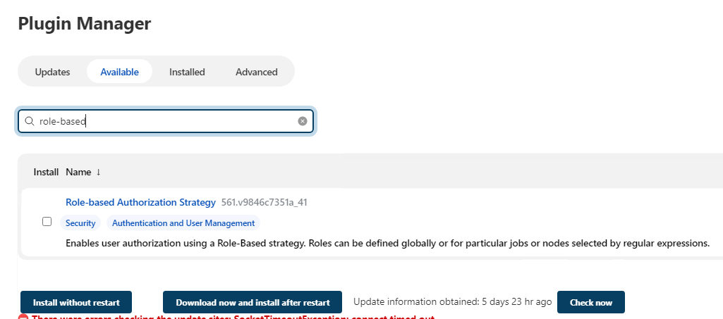723x319 pixels.
Task: Click the plugin version number 561.v9846c7351a_41
Action: pos(264,203)
